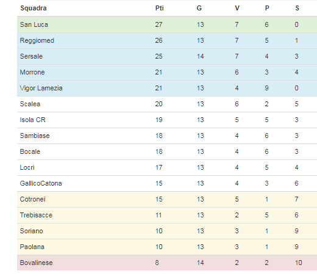Click the V column header
The width and height of the screenshot is (317, 276).
click(237, 8)
